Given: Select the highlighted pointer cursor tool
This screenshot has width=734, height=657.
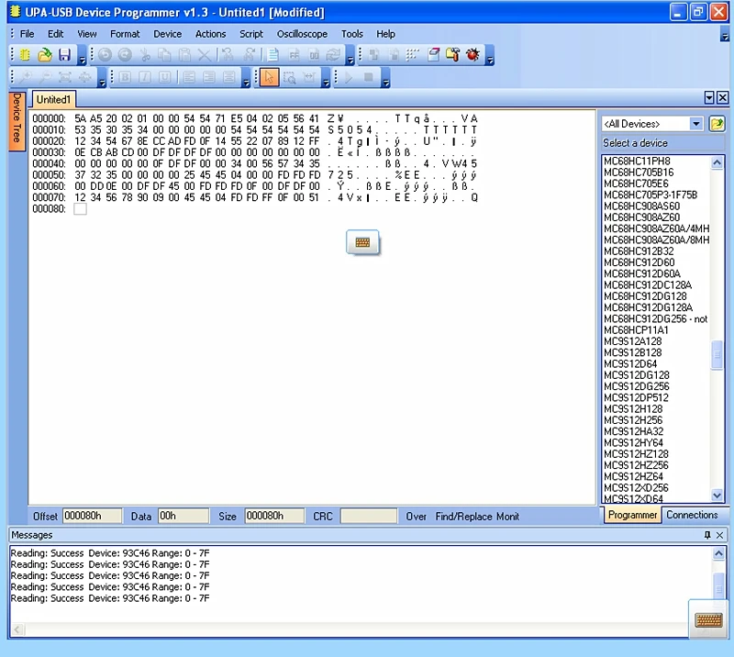Looking at the screenshot, I should click(269, 77).
